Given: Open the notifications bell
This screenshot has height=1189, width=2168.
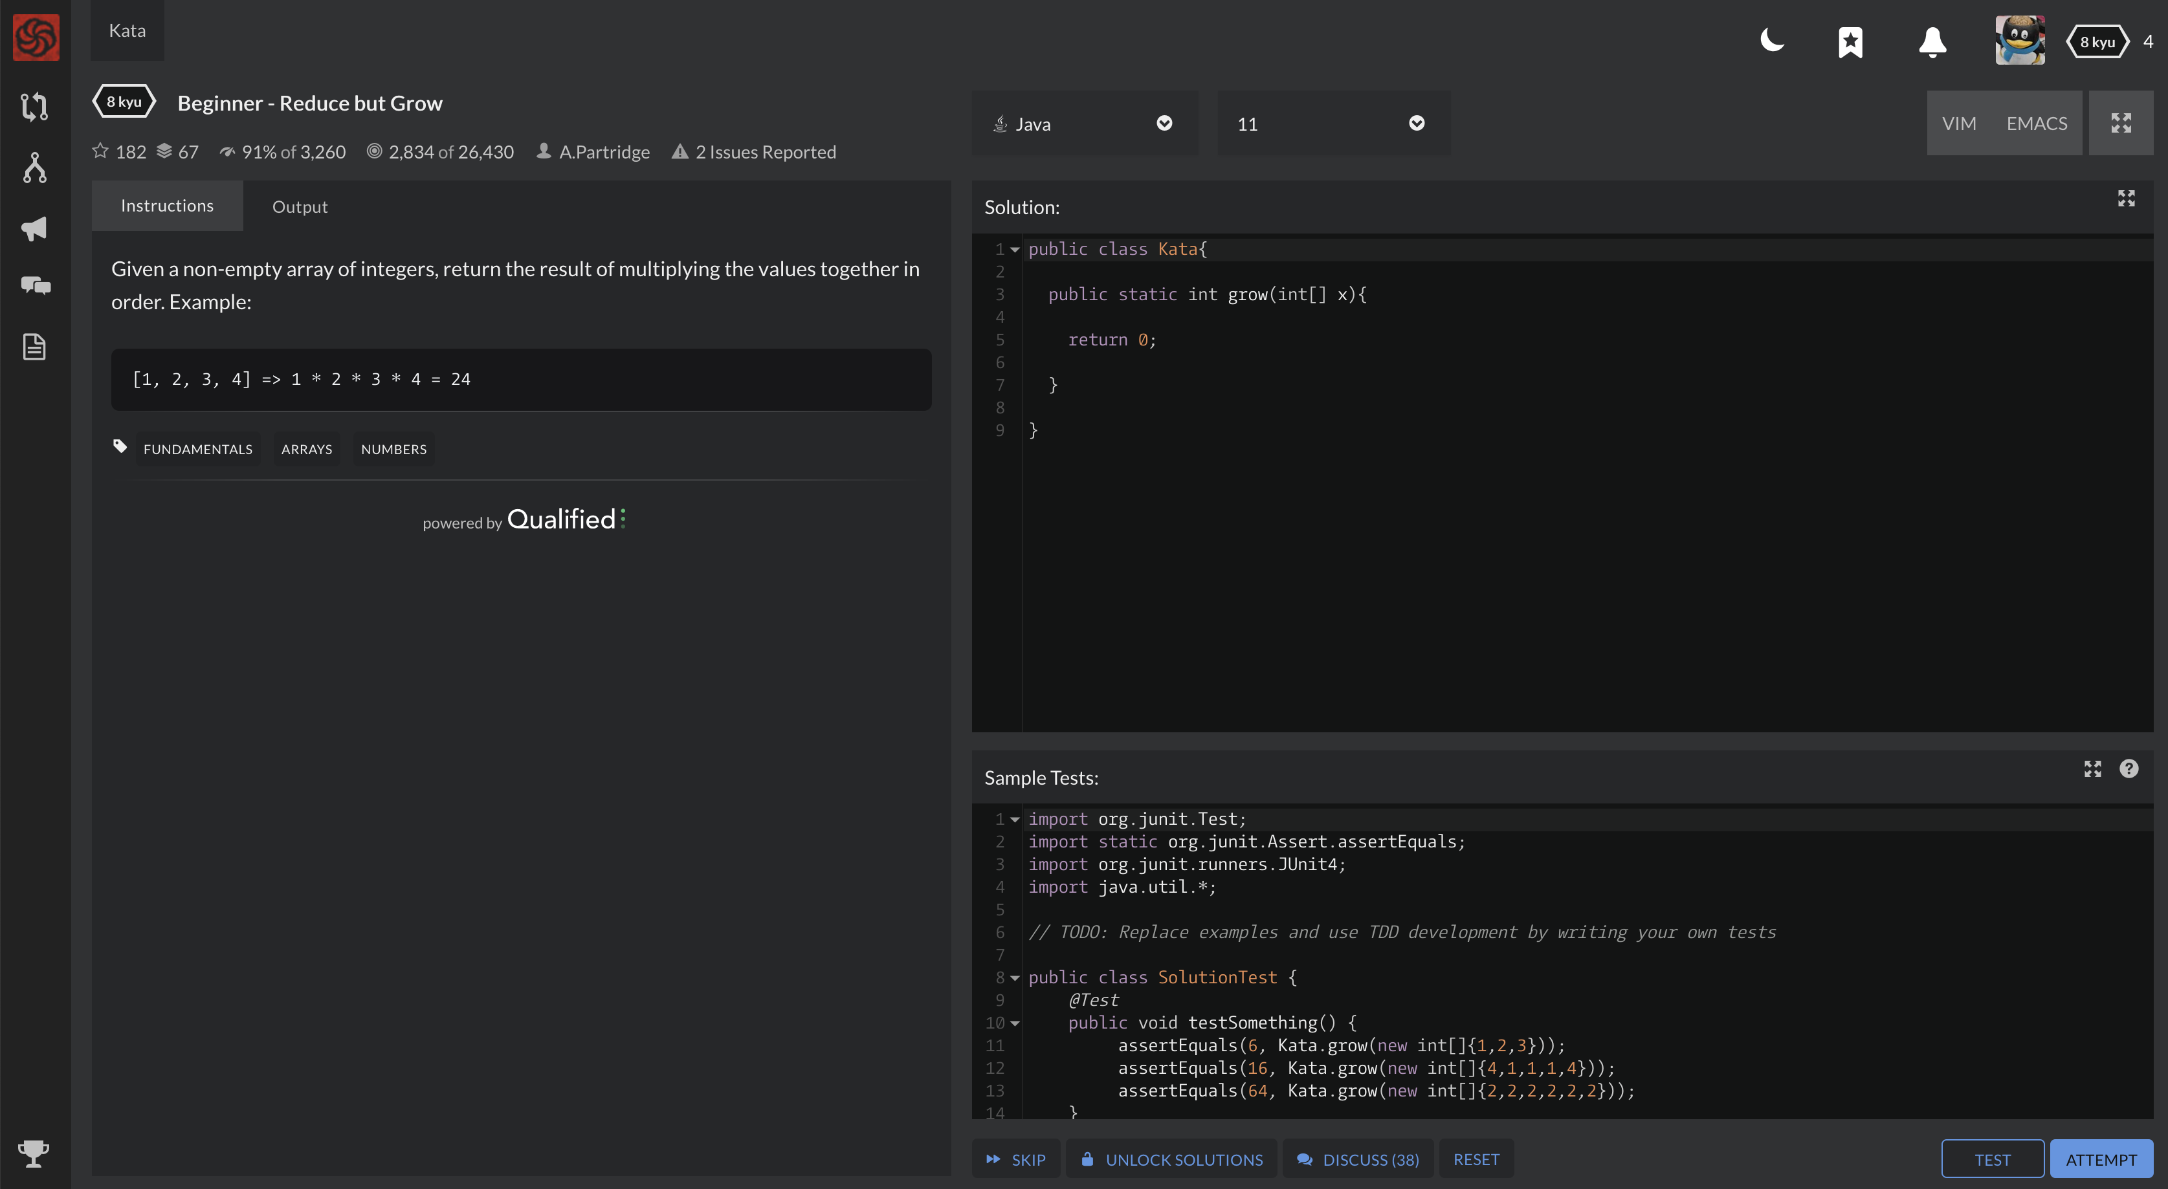Looking at the screenshot, I should [x=1932, y=41].
